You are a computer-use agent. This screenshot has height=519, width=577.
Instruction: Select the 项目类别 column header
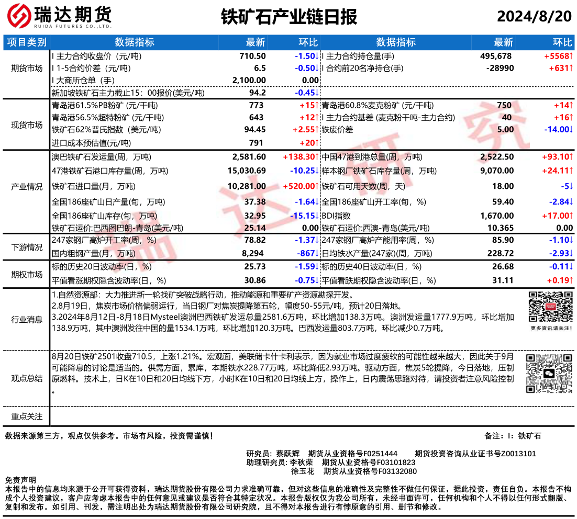(27, 42)
